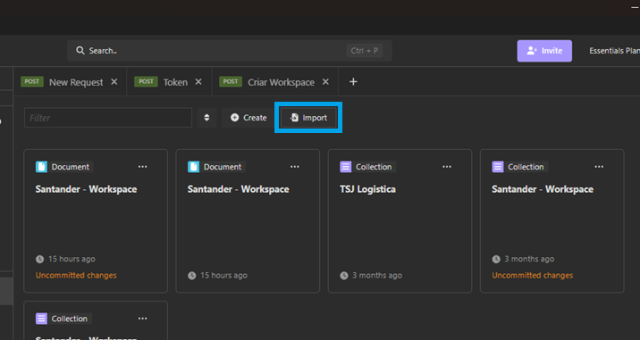Switch to the New Request tab
Image resolution: width=640 pixels, height=340 pixels.
(x=76, y=82)
